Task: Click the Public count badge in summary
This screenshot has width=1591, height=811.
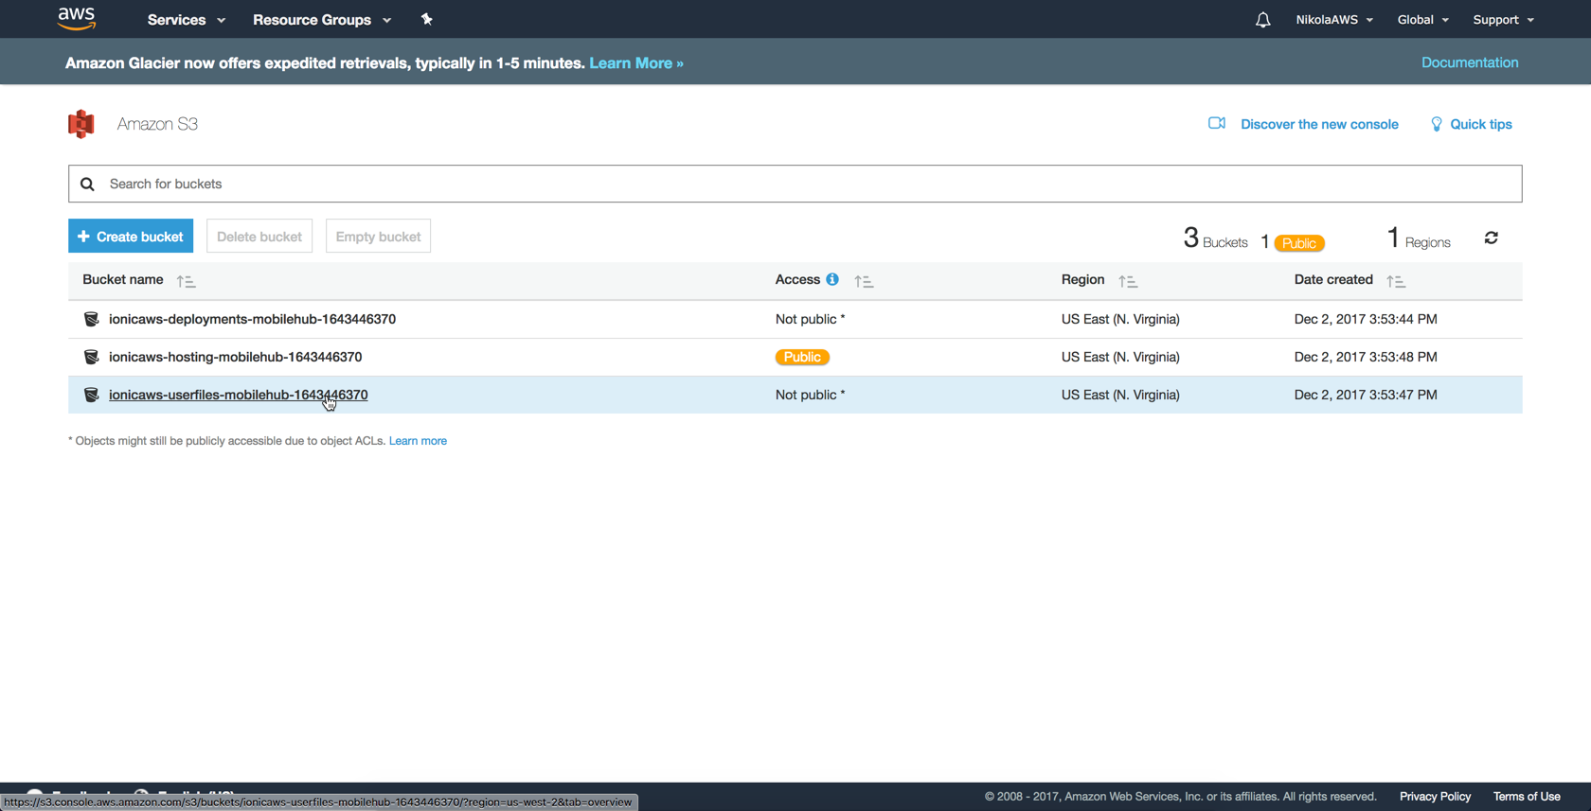Action: click(1299, 243)
